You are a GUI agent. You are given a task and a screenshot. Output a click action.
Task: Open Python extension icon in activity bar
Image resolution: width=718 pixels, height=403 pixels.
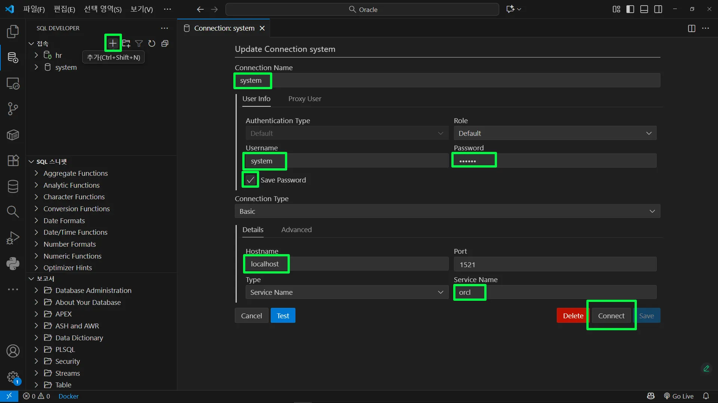tap(13, 263)
